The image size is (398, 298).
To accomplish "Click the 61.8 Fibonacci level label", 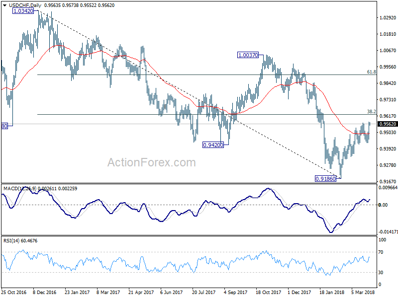I will coord(371,72).
